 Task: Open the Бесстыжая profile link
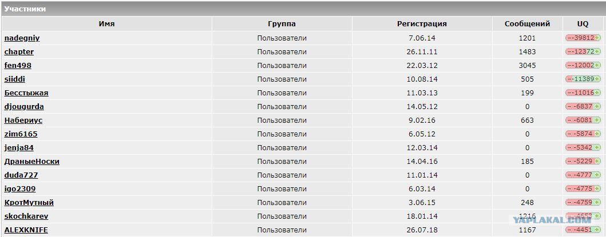[x=26, y=93]
